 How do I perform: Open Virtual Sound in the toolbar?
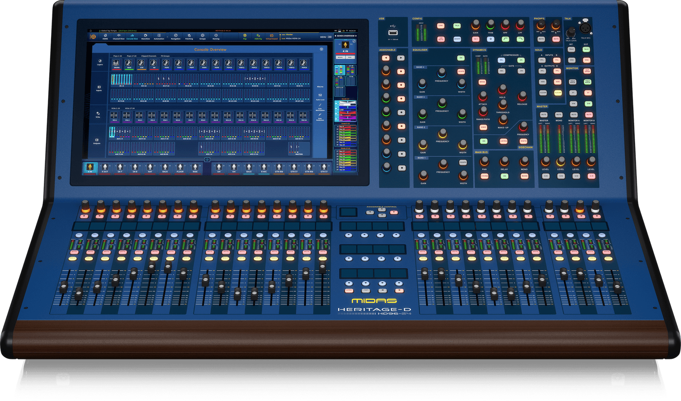(x=272, y=37)
